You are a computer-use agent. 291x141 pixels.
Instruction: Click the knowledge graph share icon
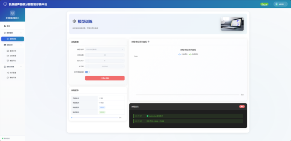[x=8, y=73]
